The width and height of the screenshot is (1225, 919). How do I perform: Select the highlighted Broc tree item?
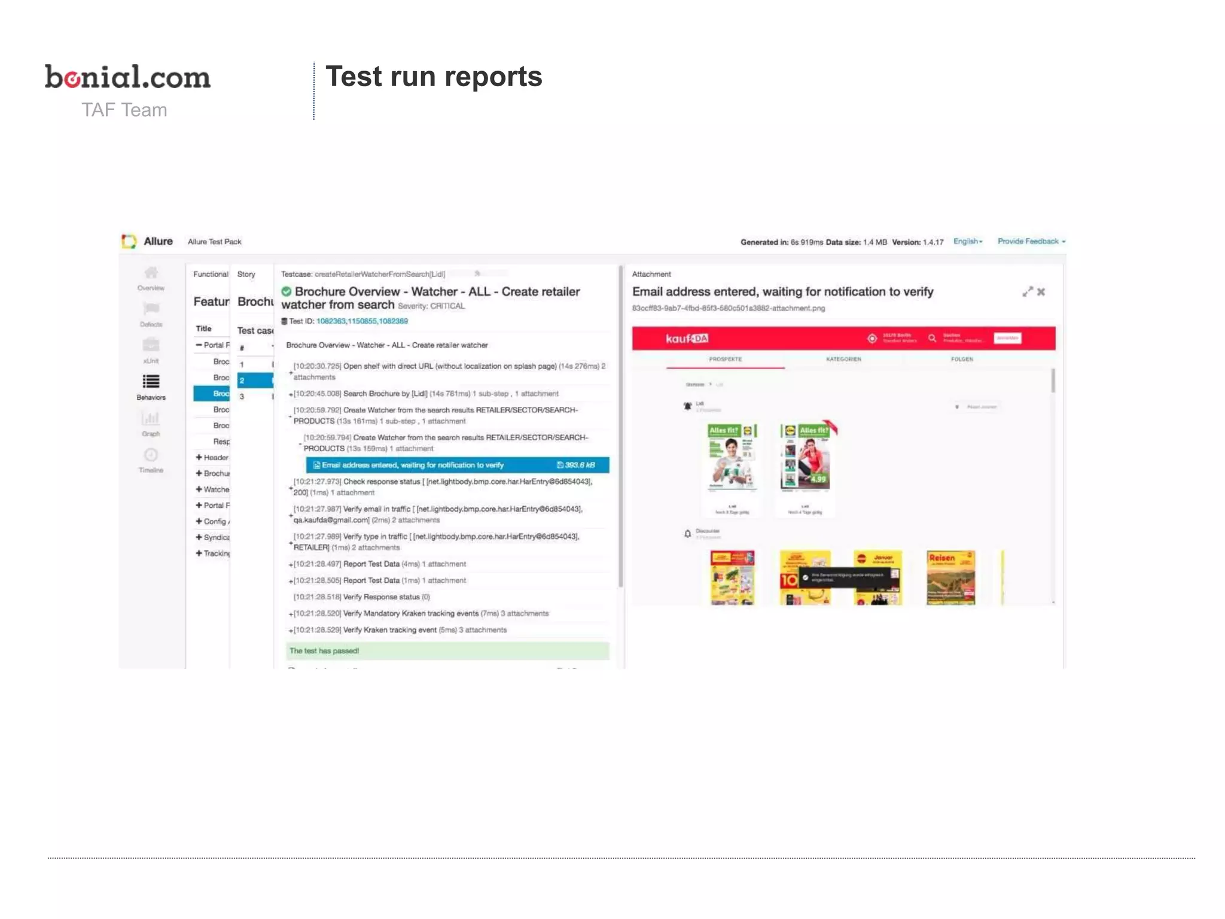pos(212,393)
